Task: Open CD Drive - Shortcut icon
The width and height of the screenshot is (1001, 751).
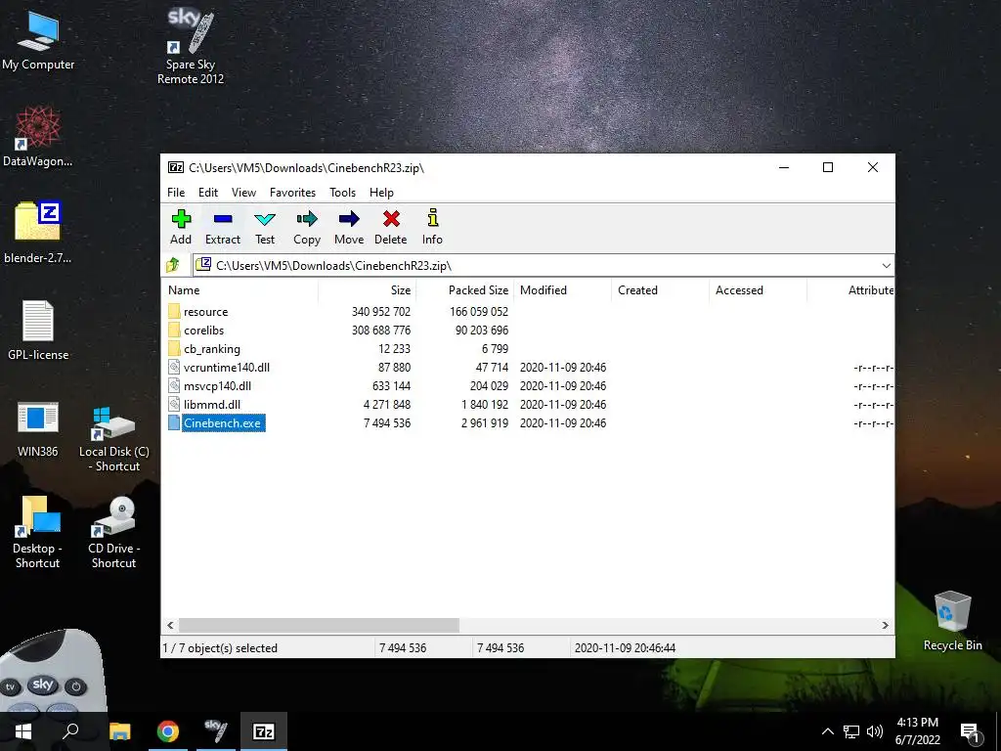Action: point(113,532)
